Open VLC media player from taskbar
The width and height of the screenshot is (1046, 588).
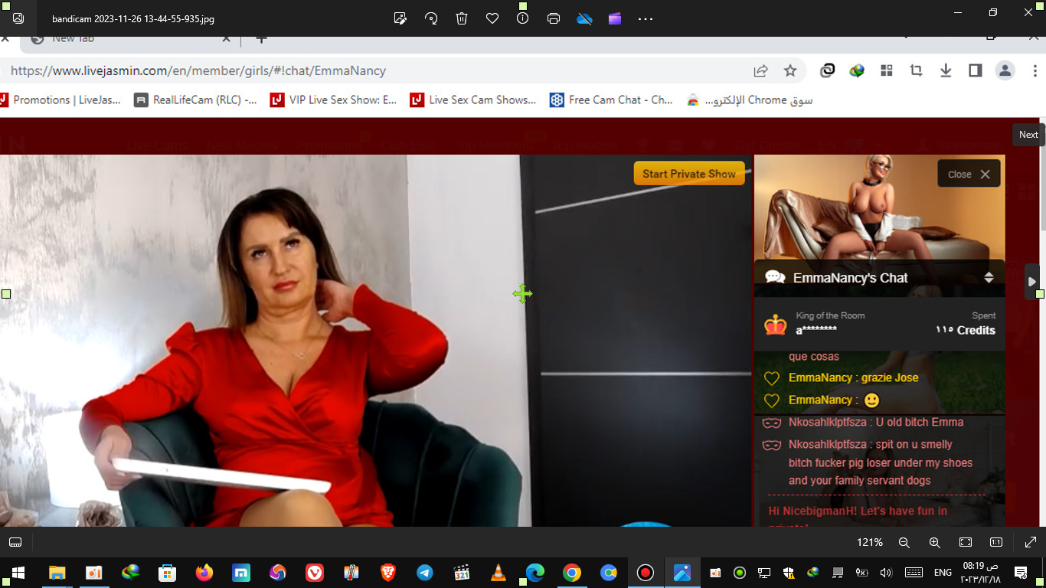498,573
